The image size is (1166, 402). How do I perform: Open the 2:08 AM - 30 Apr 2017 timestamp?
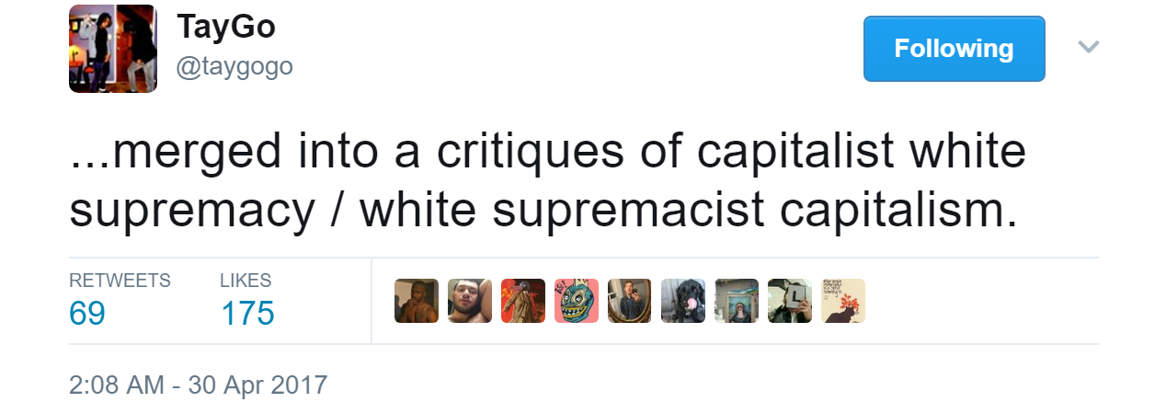pos(198,384)
